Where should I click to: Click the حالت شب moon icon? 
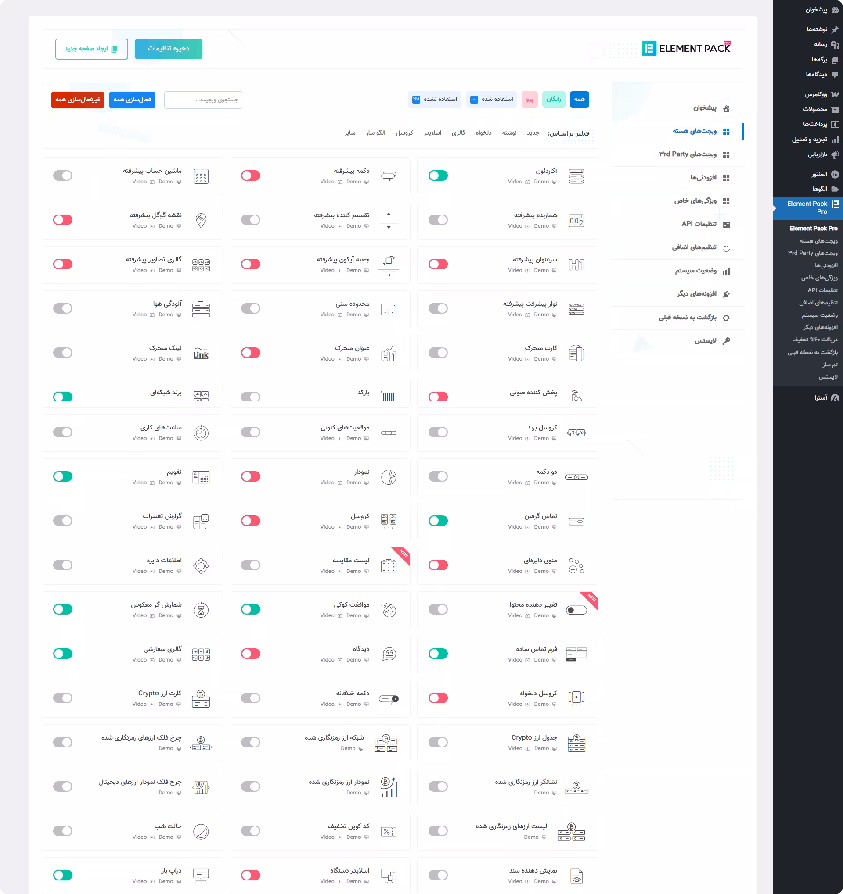click(x=201, y=832)
